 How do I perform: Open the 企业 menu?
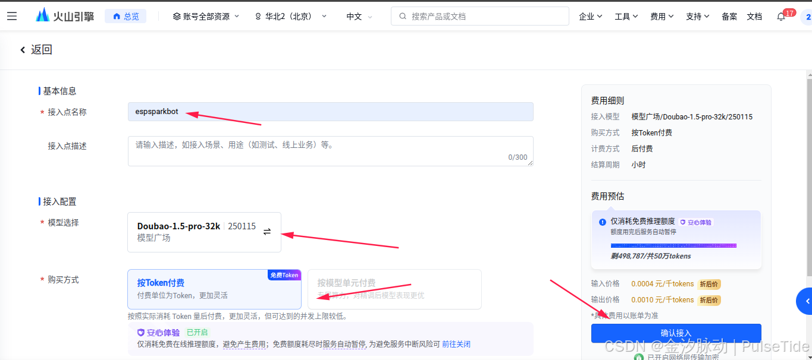590,17
